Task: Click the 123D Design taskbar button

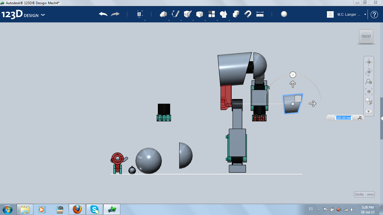Action: 112,209
